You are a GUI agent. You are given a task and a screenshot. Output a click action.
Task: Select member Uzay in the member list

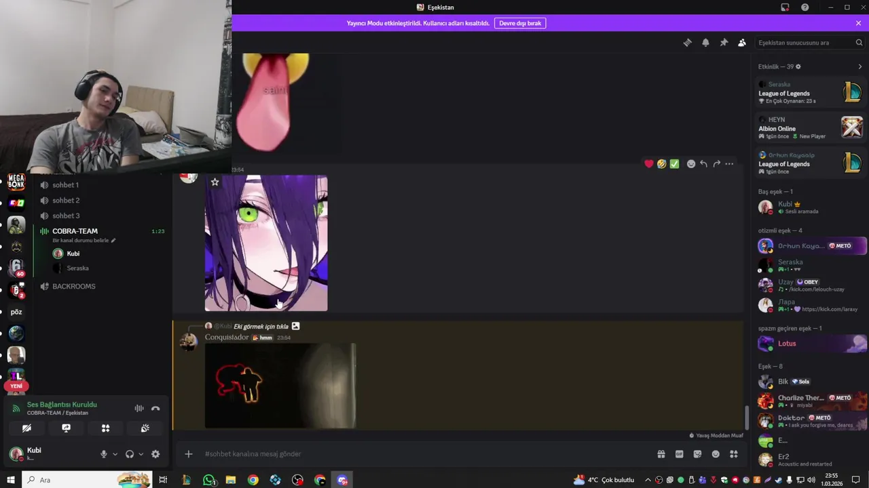(x=811, y=285)
